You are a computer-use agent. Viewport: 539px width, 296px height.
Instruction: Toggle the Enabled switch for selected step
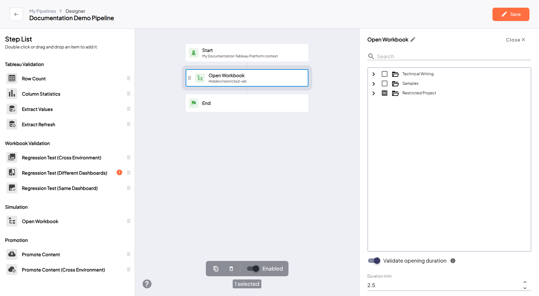[253, 269]
